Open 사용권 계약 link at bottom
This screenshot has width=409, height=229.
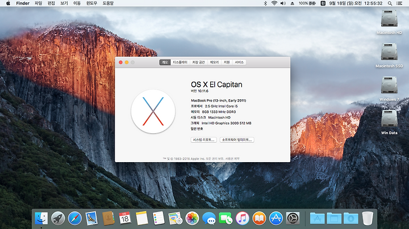tap(232, 159)
